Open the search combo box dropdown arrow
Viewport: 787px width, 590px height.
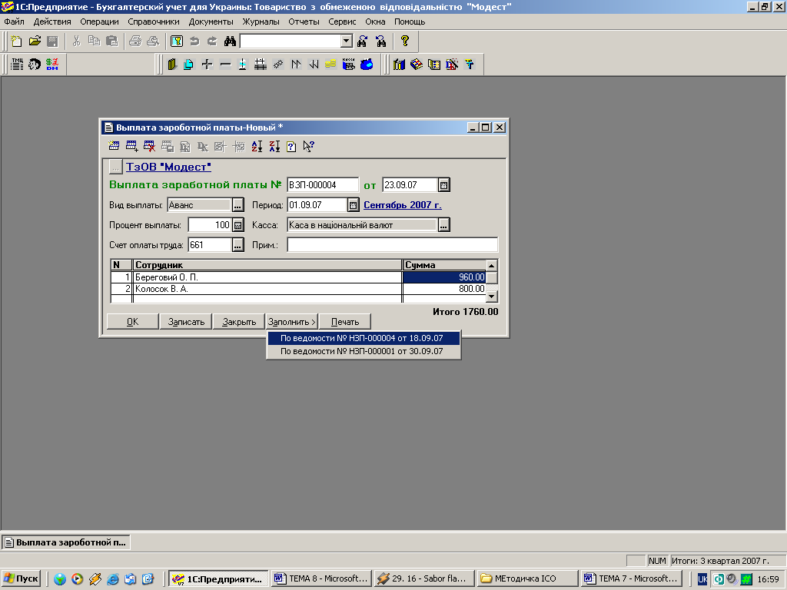(347, 41)
